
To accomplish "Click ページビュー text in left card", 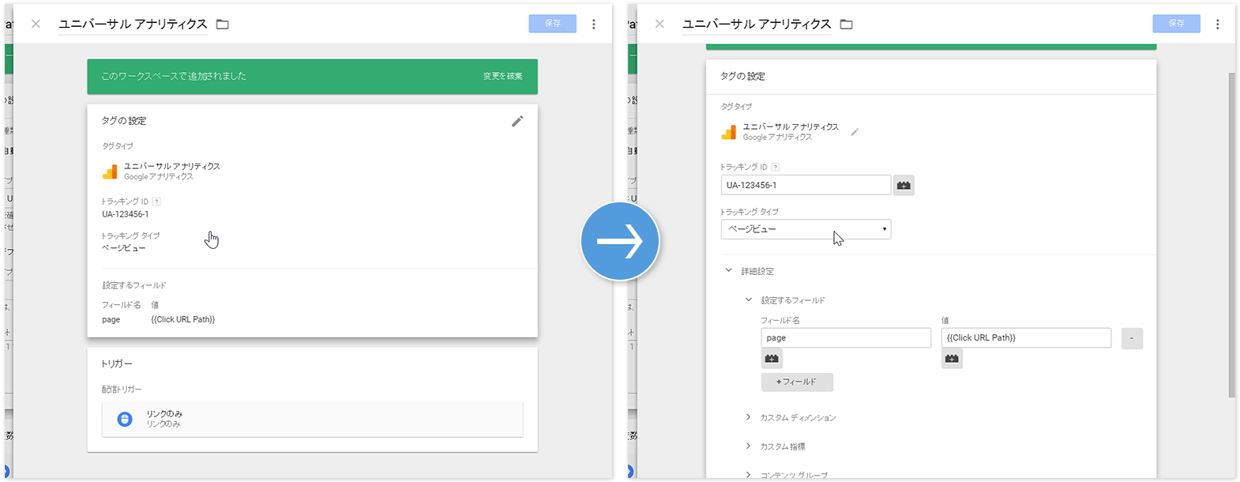I will (x=124, y=248).
